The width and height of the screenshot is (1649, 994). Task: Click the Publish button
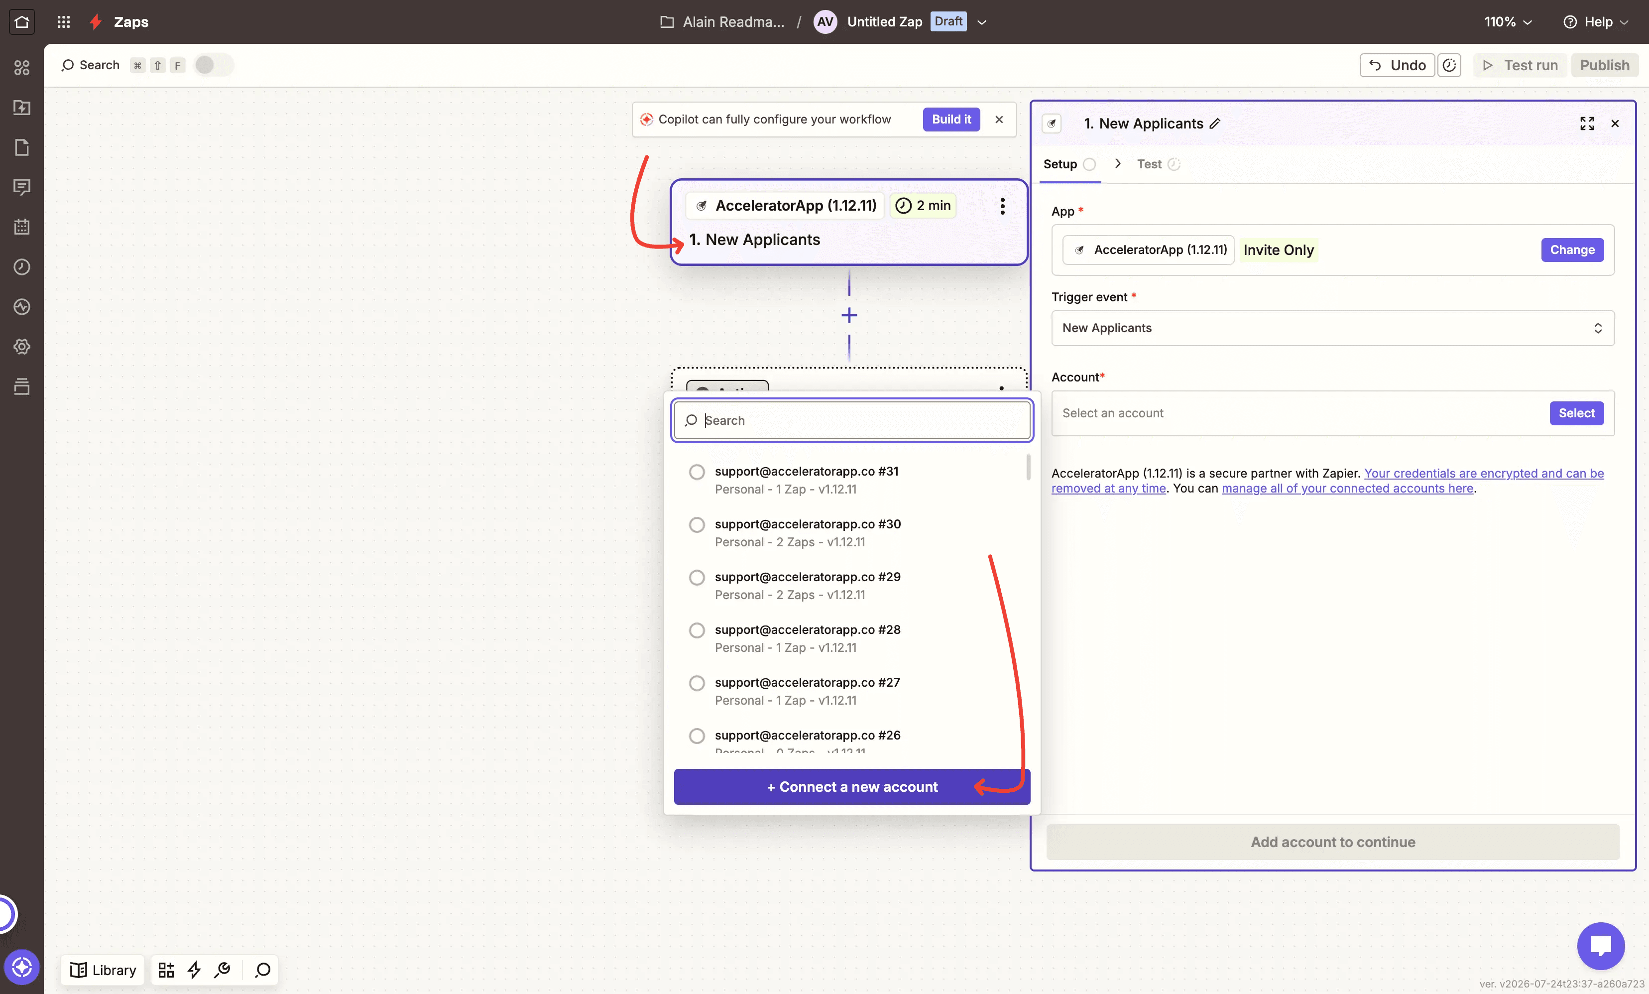pyautogui.click(x=1604, y=65)
